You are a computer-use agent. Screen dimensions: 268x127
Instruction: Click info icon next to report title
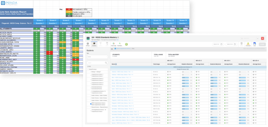(118, 37)
